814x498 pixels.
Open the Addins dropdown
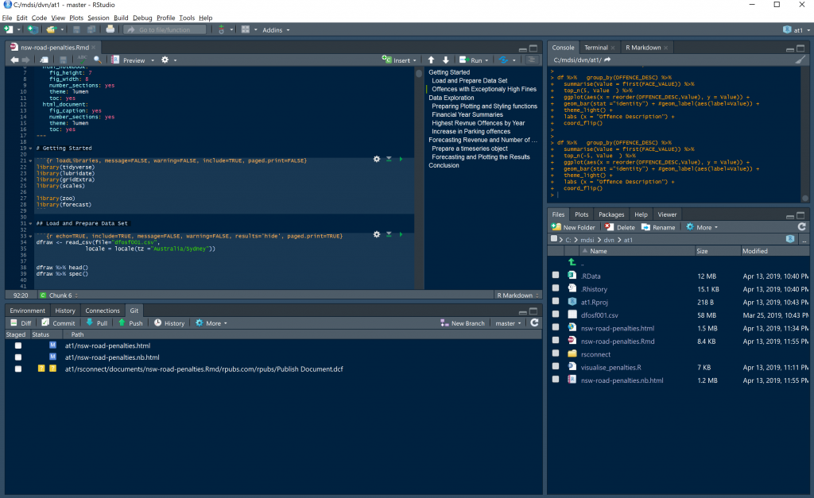(276, 30)
